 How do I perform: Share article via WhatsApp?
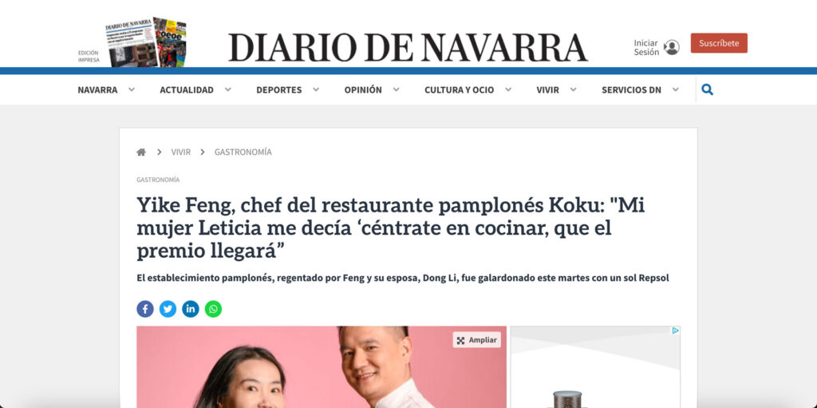point(213,309)
